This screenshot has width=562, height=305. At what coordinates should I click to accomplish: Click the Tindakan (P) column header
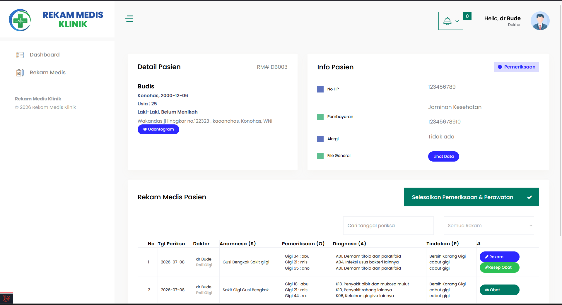pos(443,244)
